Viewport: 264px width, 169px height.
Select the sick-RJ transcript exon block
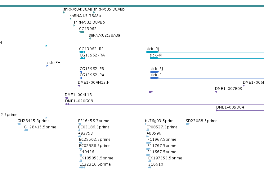click(153, 52)
